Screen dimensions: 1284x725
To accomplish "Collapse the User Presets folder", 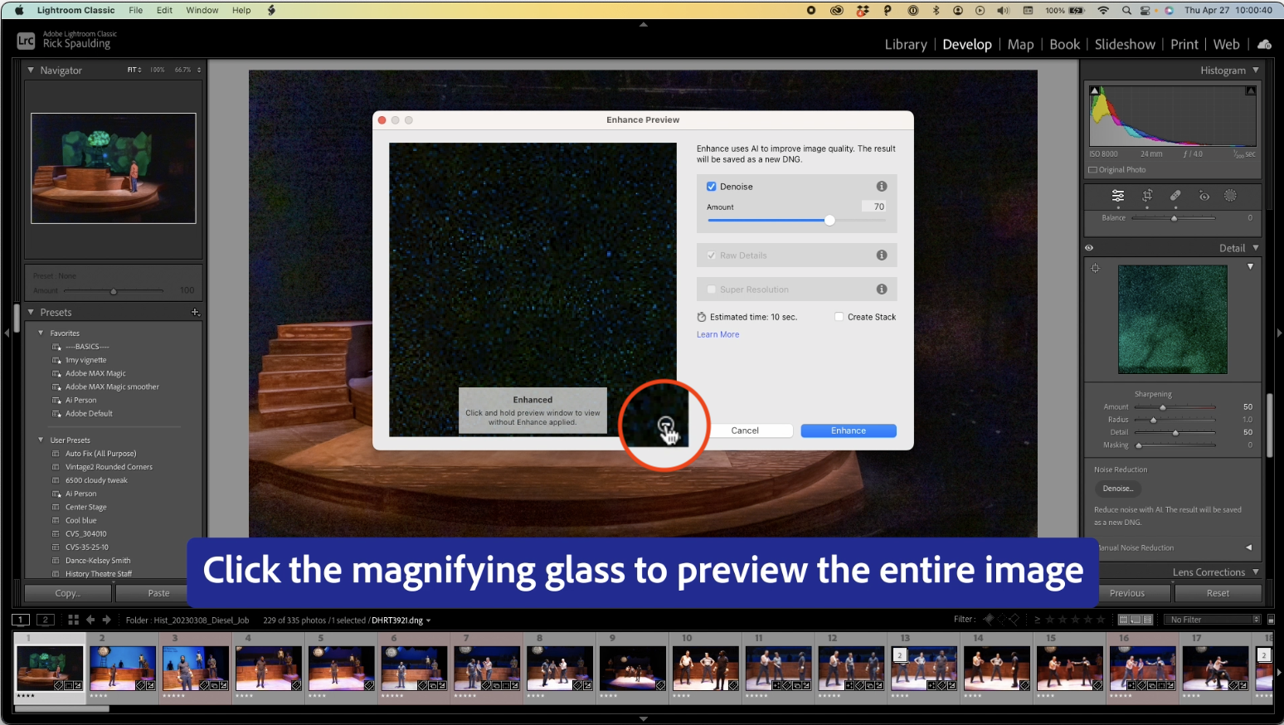I will pyautogui.click(x=40, y=440).
